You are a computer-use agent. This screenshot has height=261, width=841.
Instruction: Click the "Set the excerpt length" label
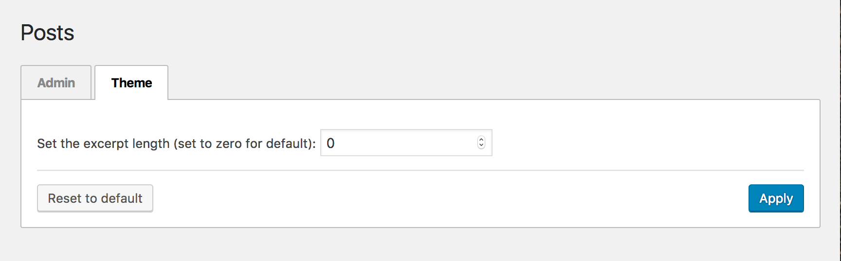tap(103, 144)
